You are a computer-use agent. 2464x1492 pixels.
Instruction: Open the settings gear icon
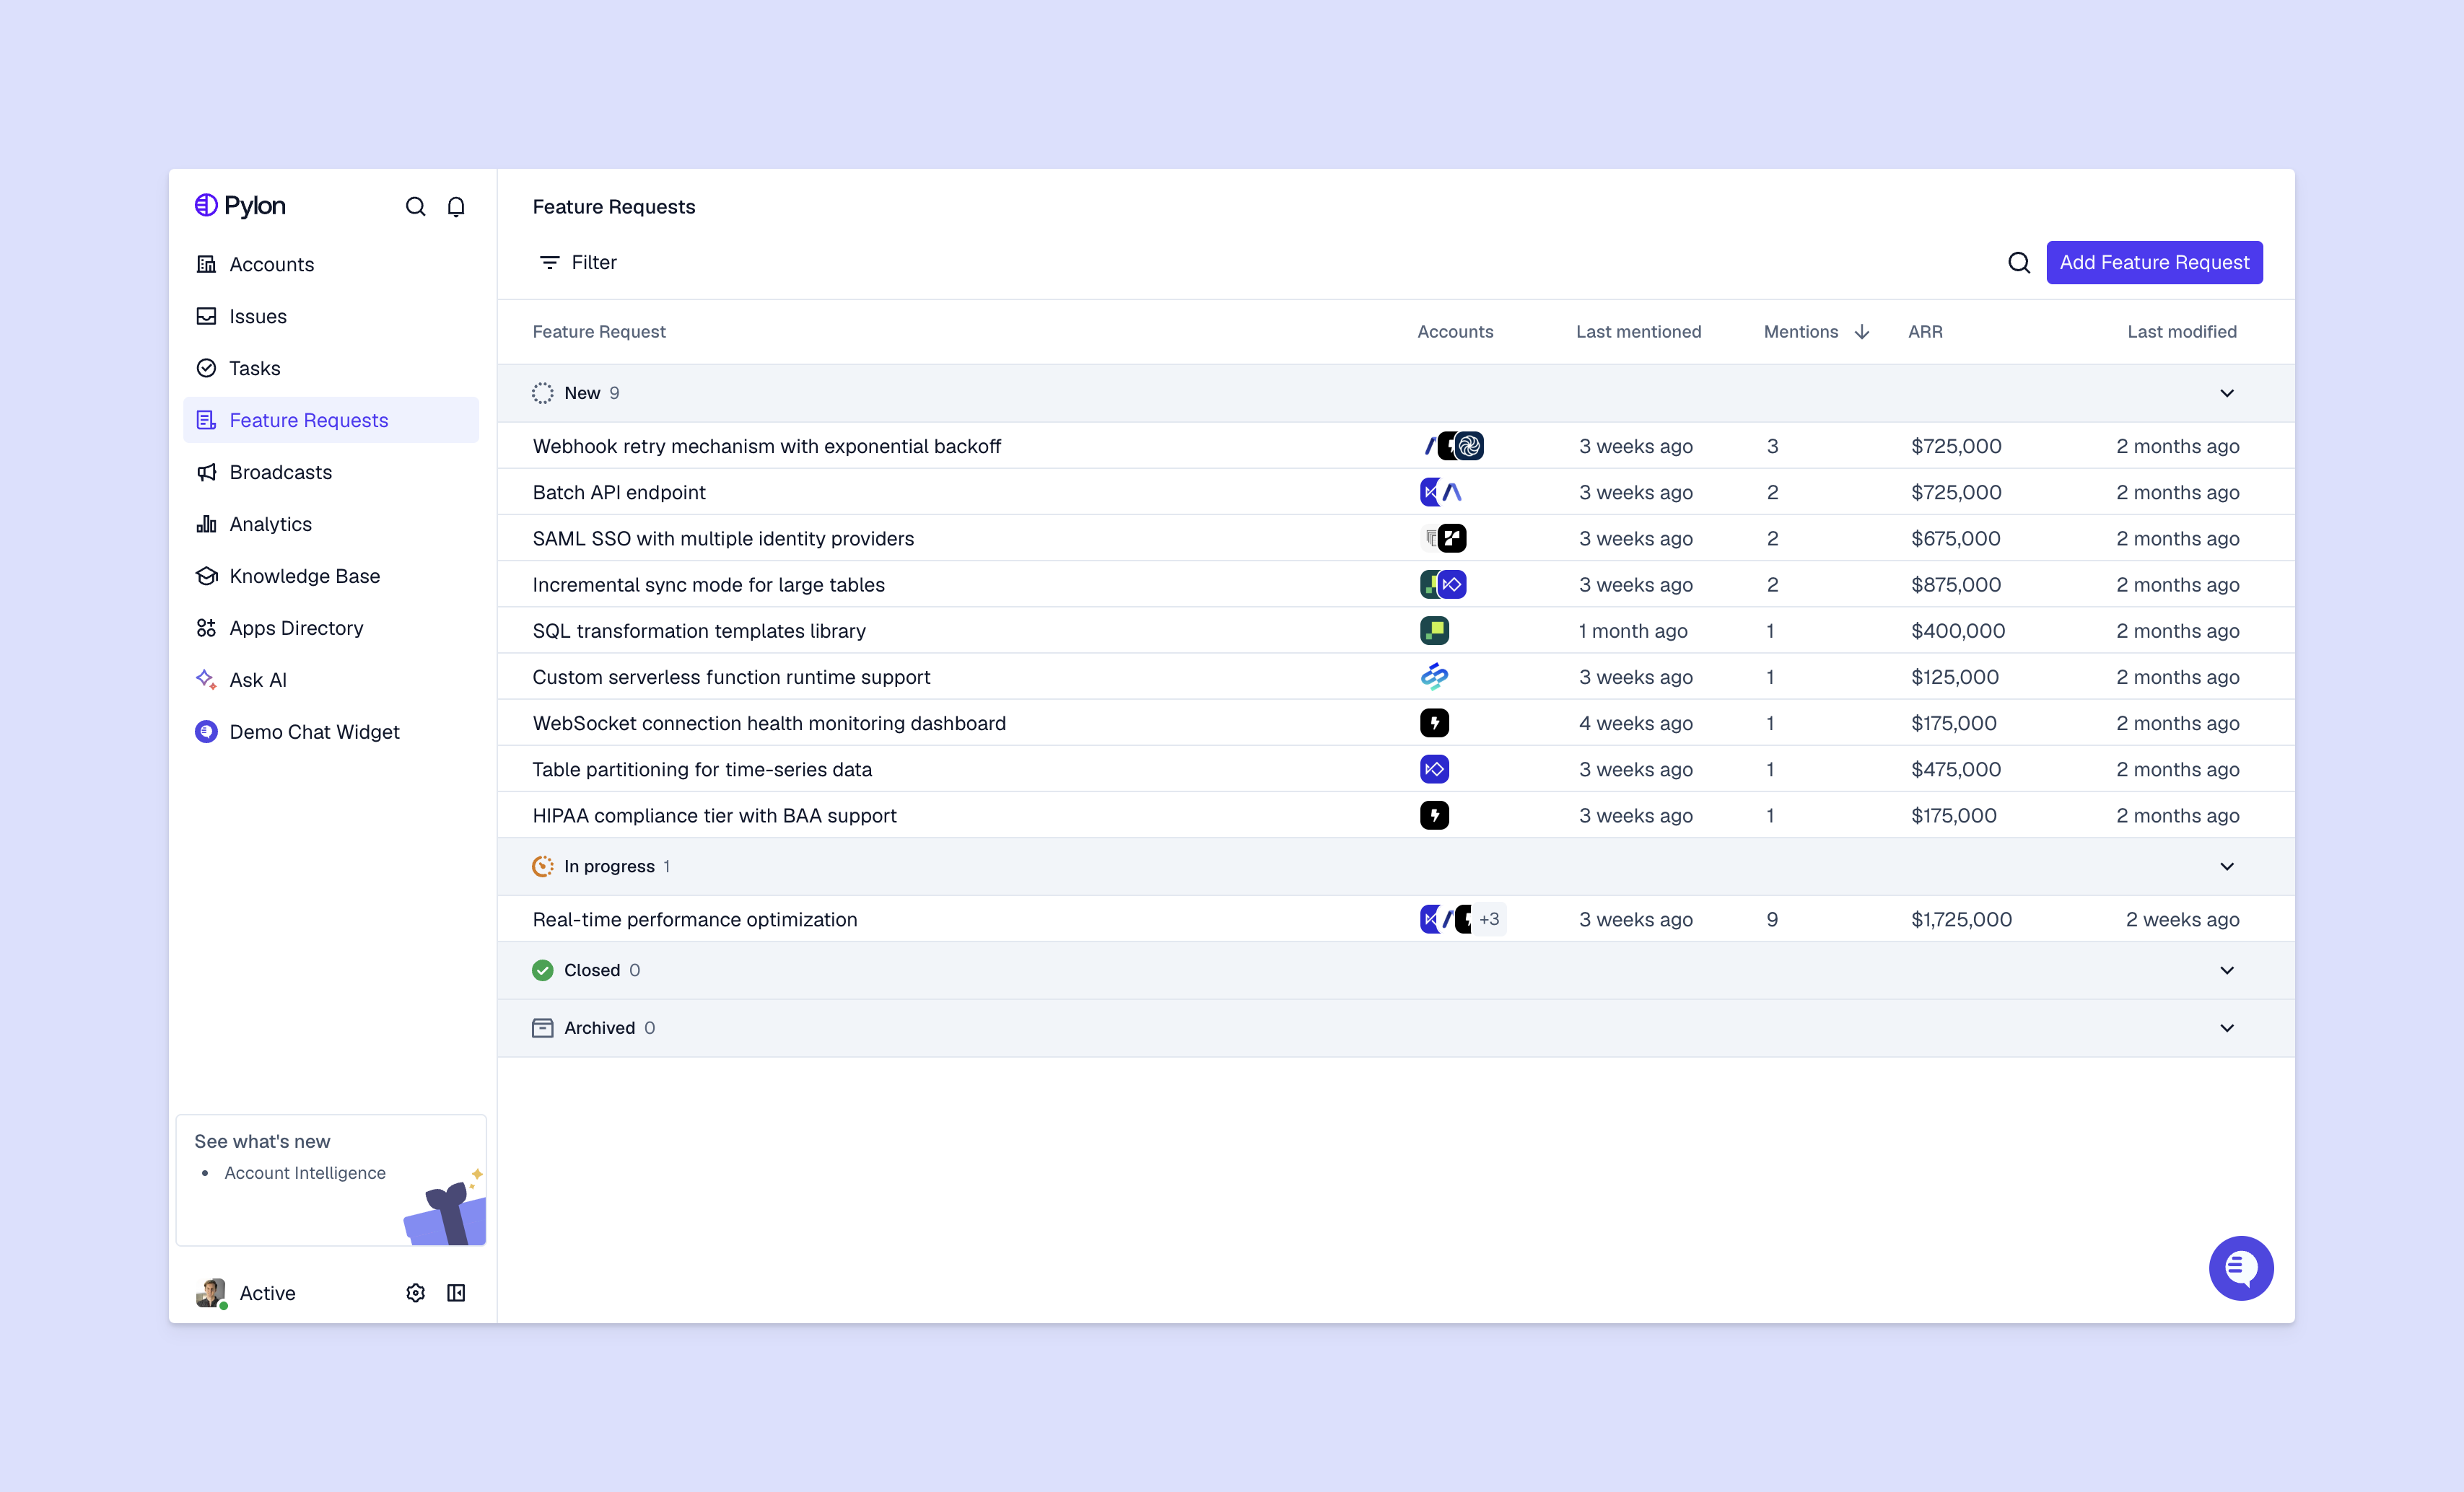416,1293
